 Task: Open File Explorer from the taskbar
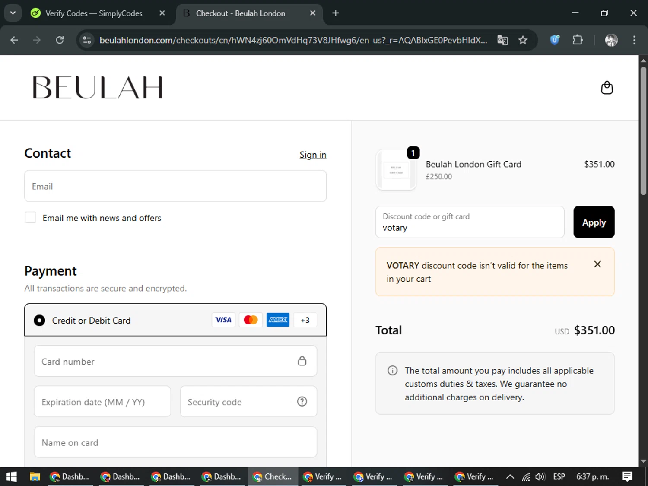[35, 476]
